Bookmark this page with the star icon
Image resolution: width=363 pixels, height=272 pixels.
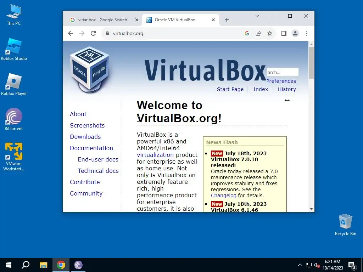pos(270,33)
